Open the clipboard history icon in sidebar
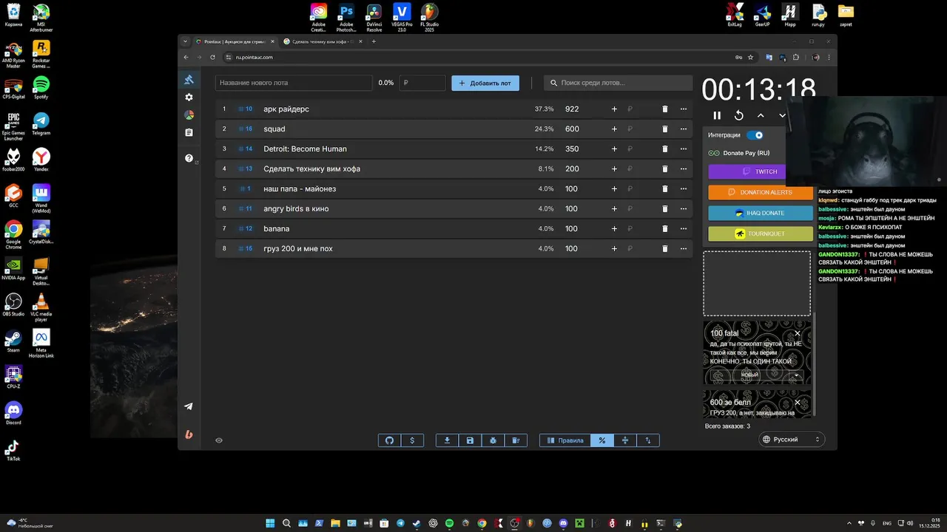This screenshot has height=532, width=947. tap(189, 133)
